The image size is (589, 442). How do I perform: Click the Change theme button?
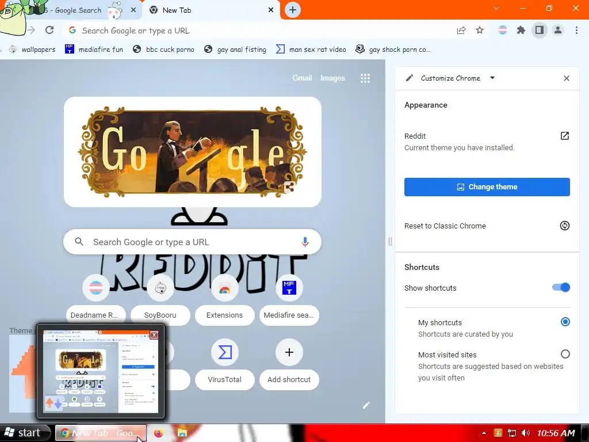coord(487,187)
